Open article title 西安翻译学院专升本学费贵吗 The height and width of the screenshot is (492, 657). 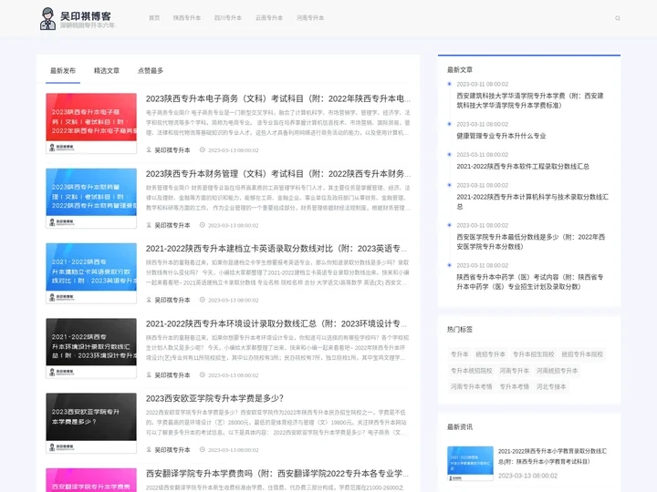(277, 473)
